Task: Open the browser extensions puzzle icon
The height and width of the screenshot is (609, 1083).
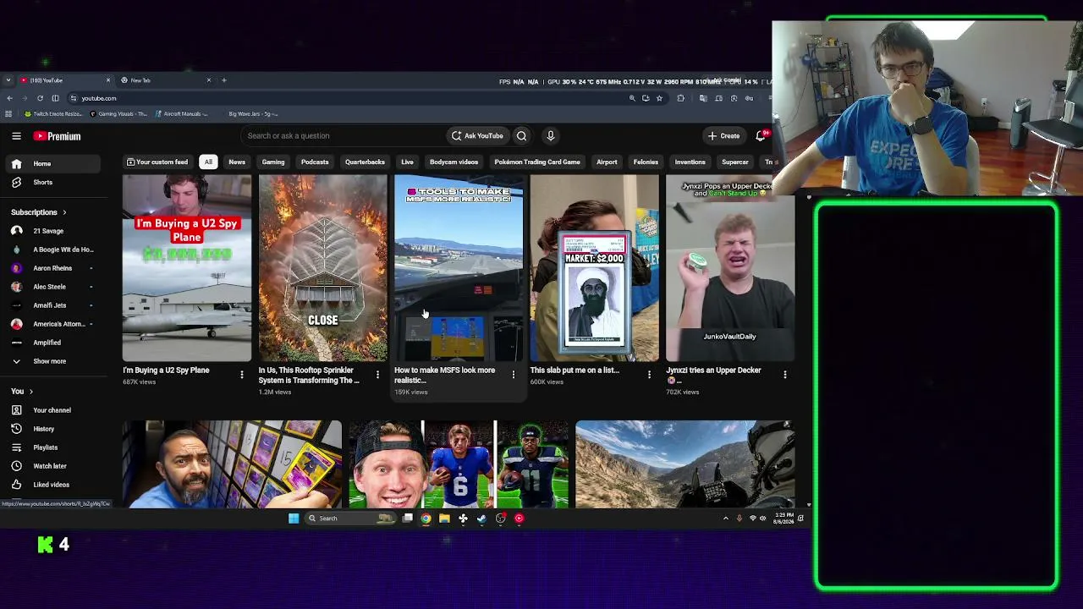Action: (x=680, y=98)
